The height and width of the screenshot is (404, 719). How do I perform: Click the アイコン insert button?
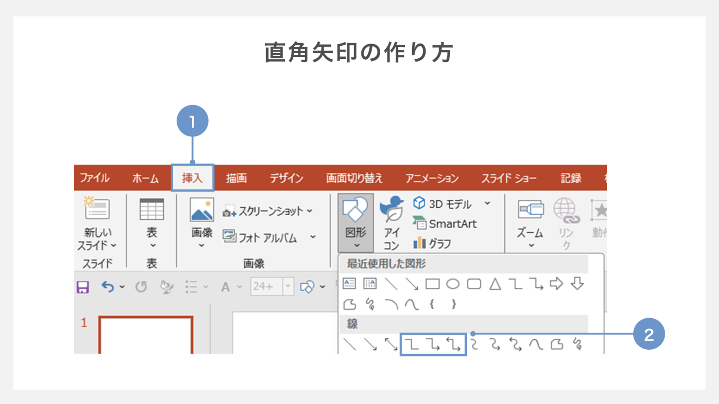pyautogui.click(x=392, y=223)
